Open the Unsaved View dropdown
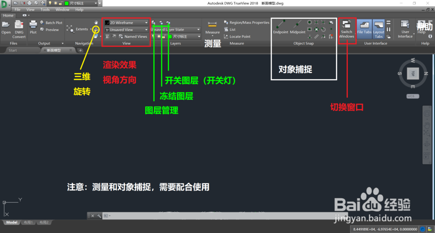Viewport: 435px width, 233px height. pyautogui.click(x=126, y=30)
